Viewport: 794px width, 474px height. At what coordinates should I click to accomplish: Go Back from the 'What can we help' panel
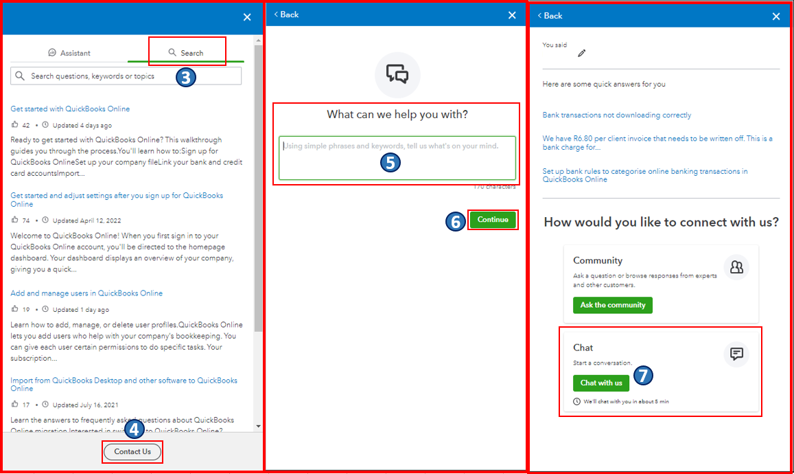[x=286, y=14]
